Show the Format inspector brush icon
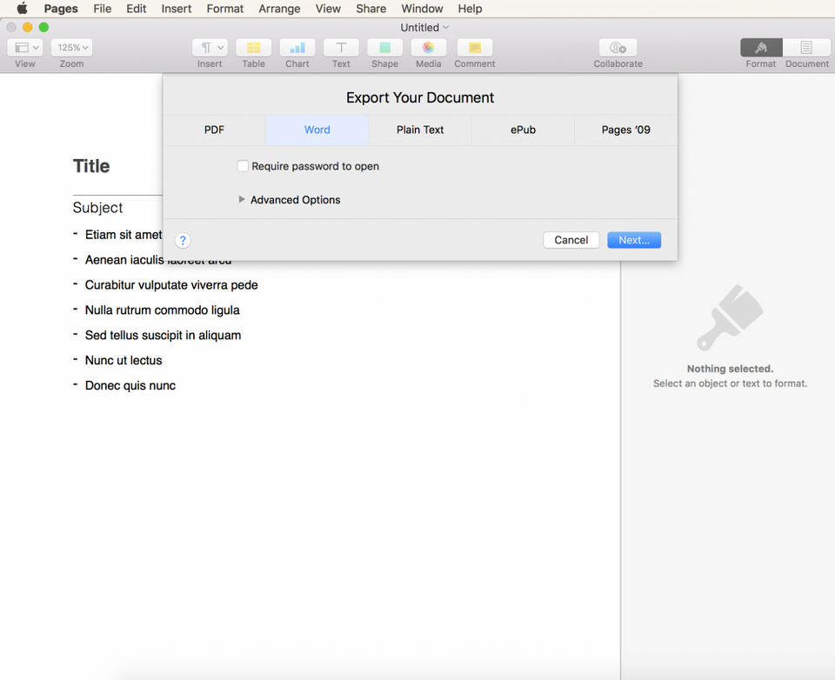The image size is (835, 680). 761,48
